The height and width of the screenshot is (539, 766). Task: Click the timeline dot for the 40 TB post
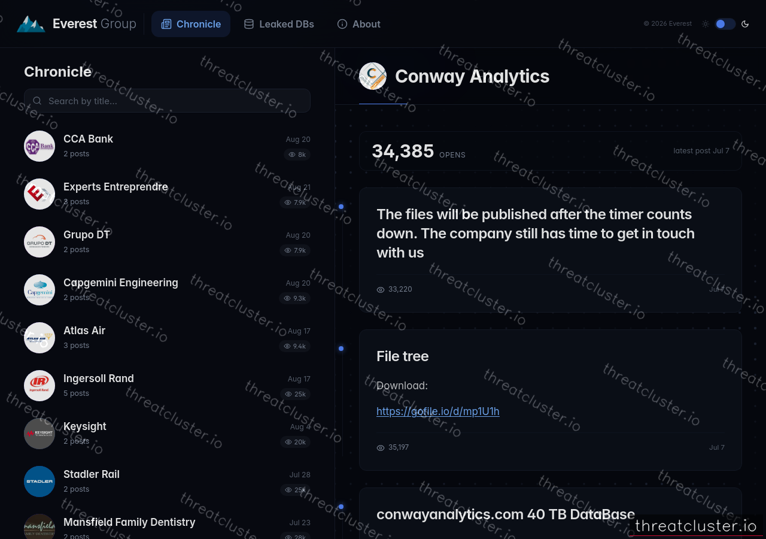click(x=341, y=507)
